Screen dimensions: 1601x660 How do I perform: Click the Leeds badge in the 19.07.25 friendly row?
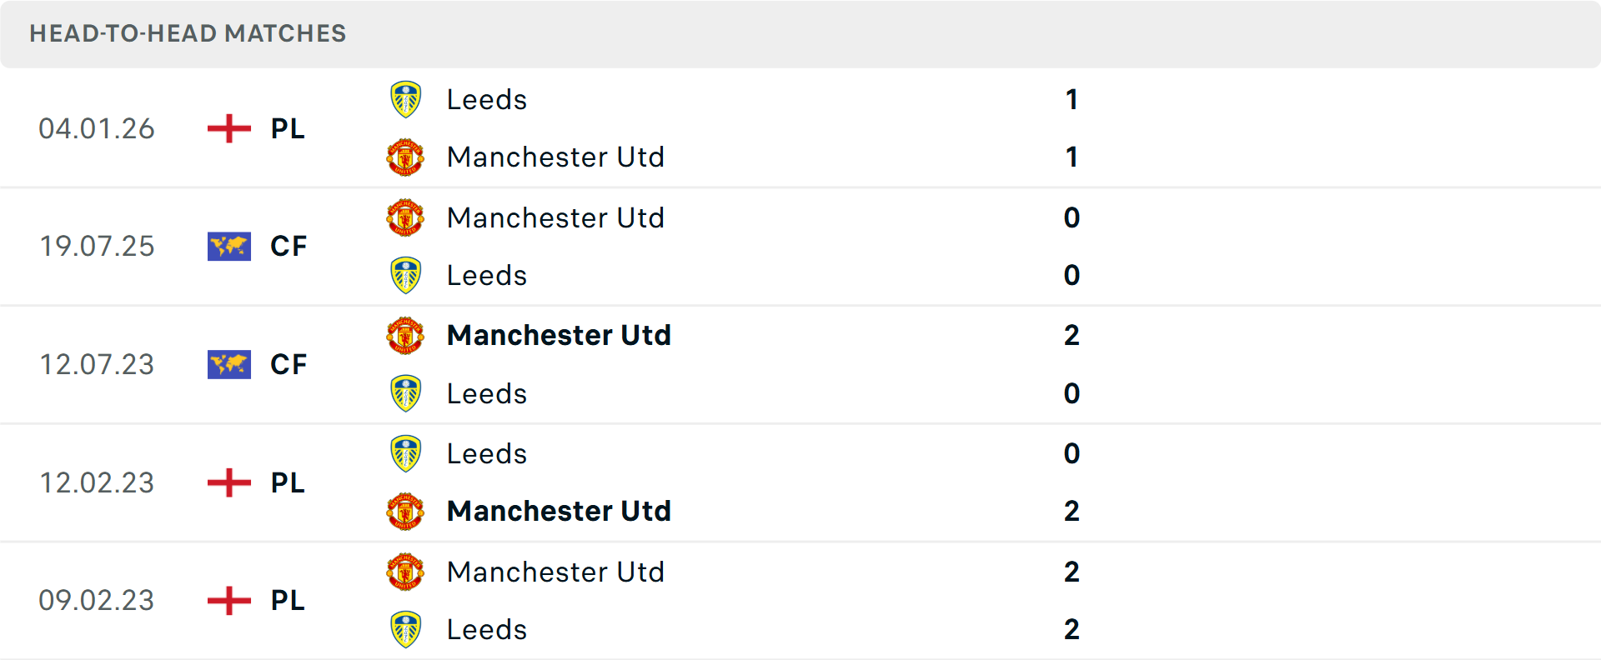406,275
